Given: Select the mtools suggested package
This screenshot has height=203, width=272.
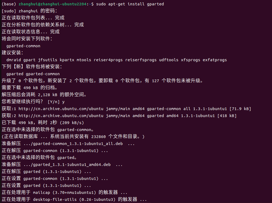Looking at the screenshot, I should coord(83,60).
